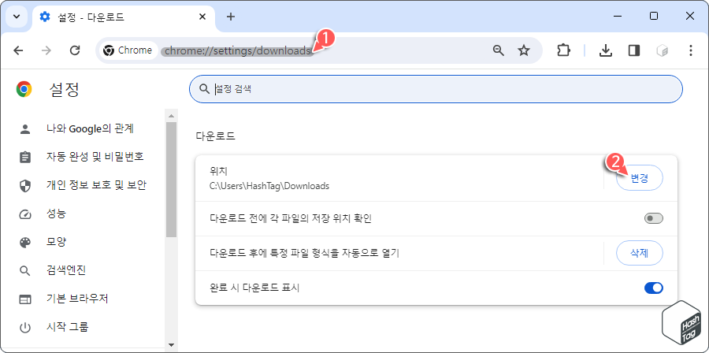Click the magnifier icon in 설정 검색
Screen dimensions: 709x353
204,89
